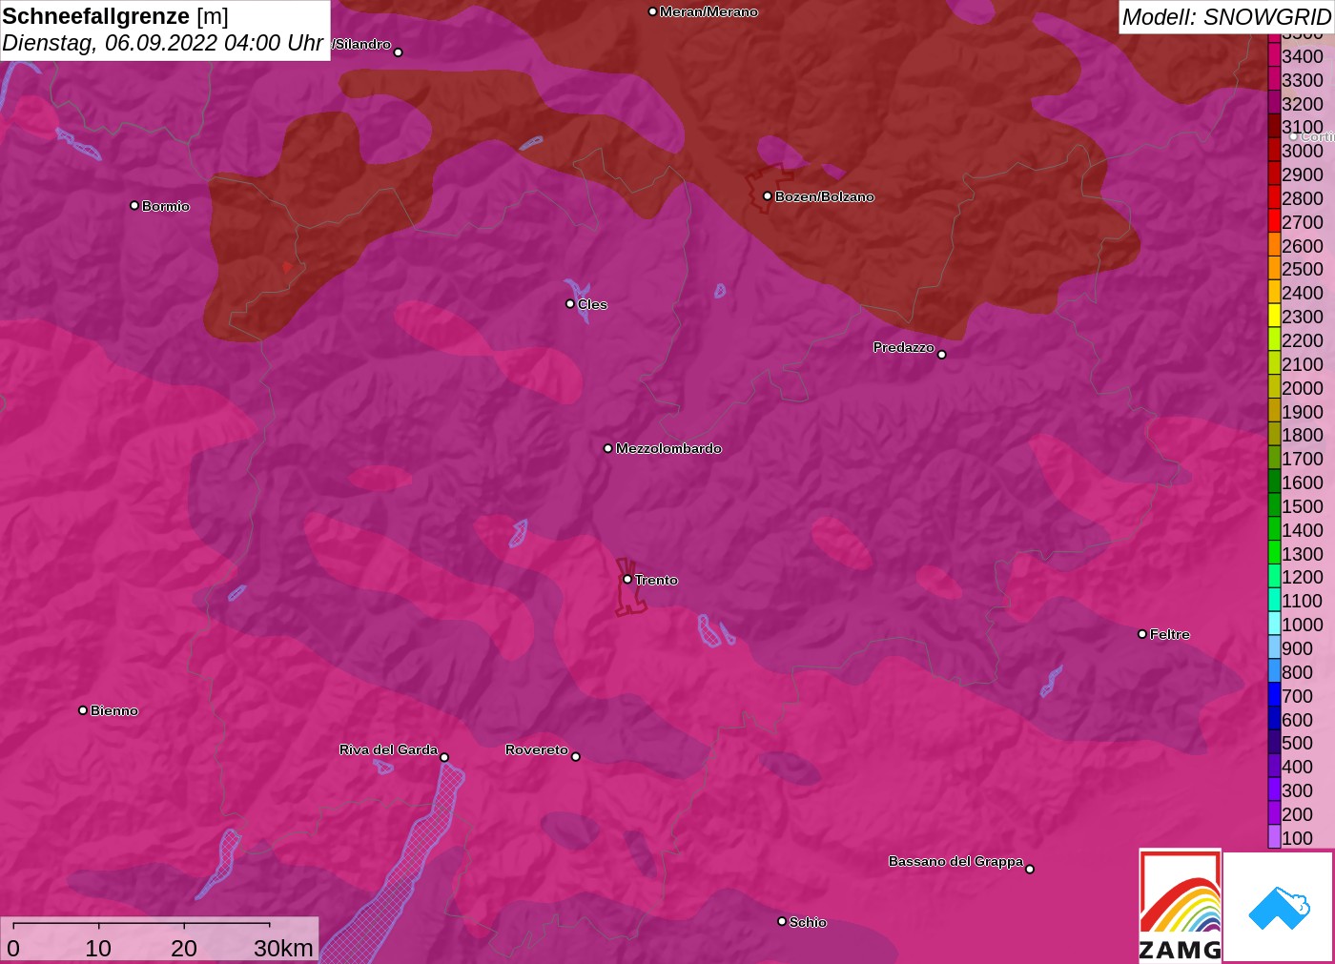The image size is (1335, 964).
Task: Click the 3200 legend value
Action: pyautogui.click(x=1303, y=103)
